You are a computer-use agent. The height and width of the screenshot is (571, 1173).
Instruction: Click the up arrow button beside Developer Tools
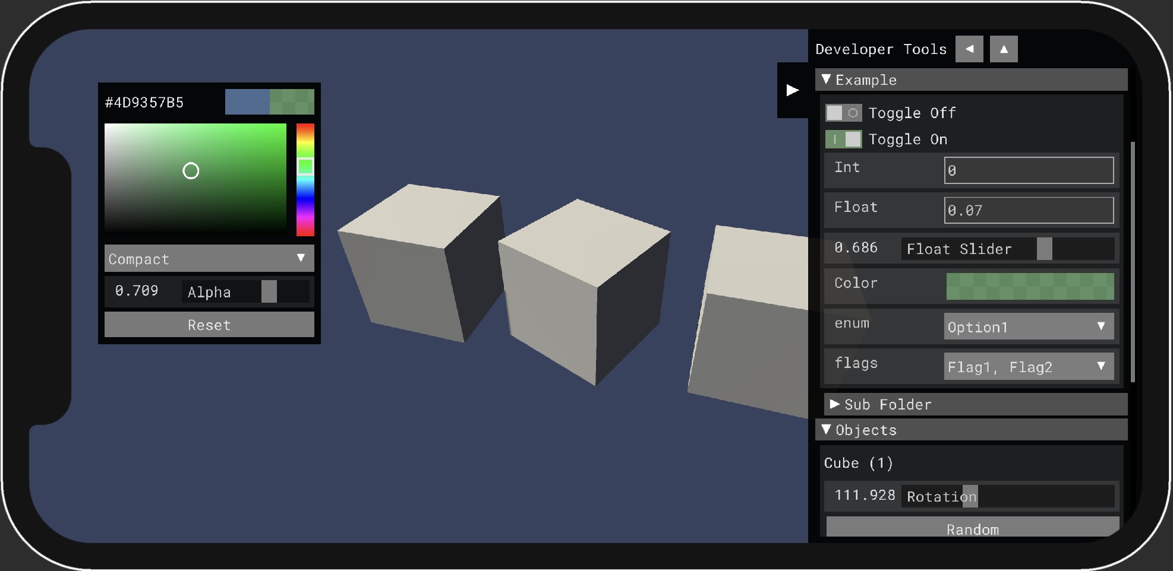pos(1004,49)
